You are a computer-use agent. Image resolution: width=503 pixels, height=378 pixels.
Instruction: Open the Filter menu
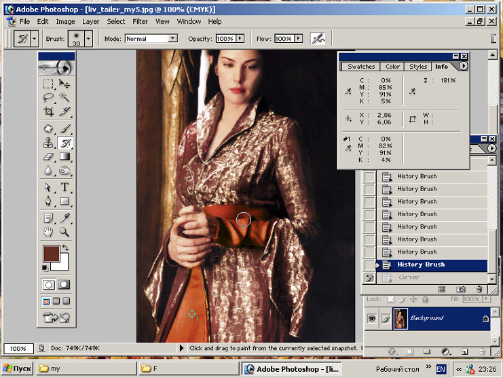coord(141,22)
